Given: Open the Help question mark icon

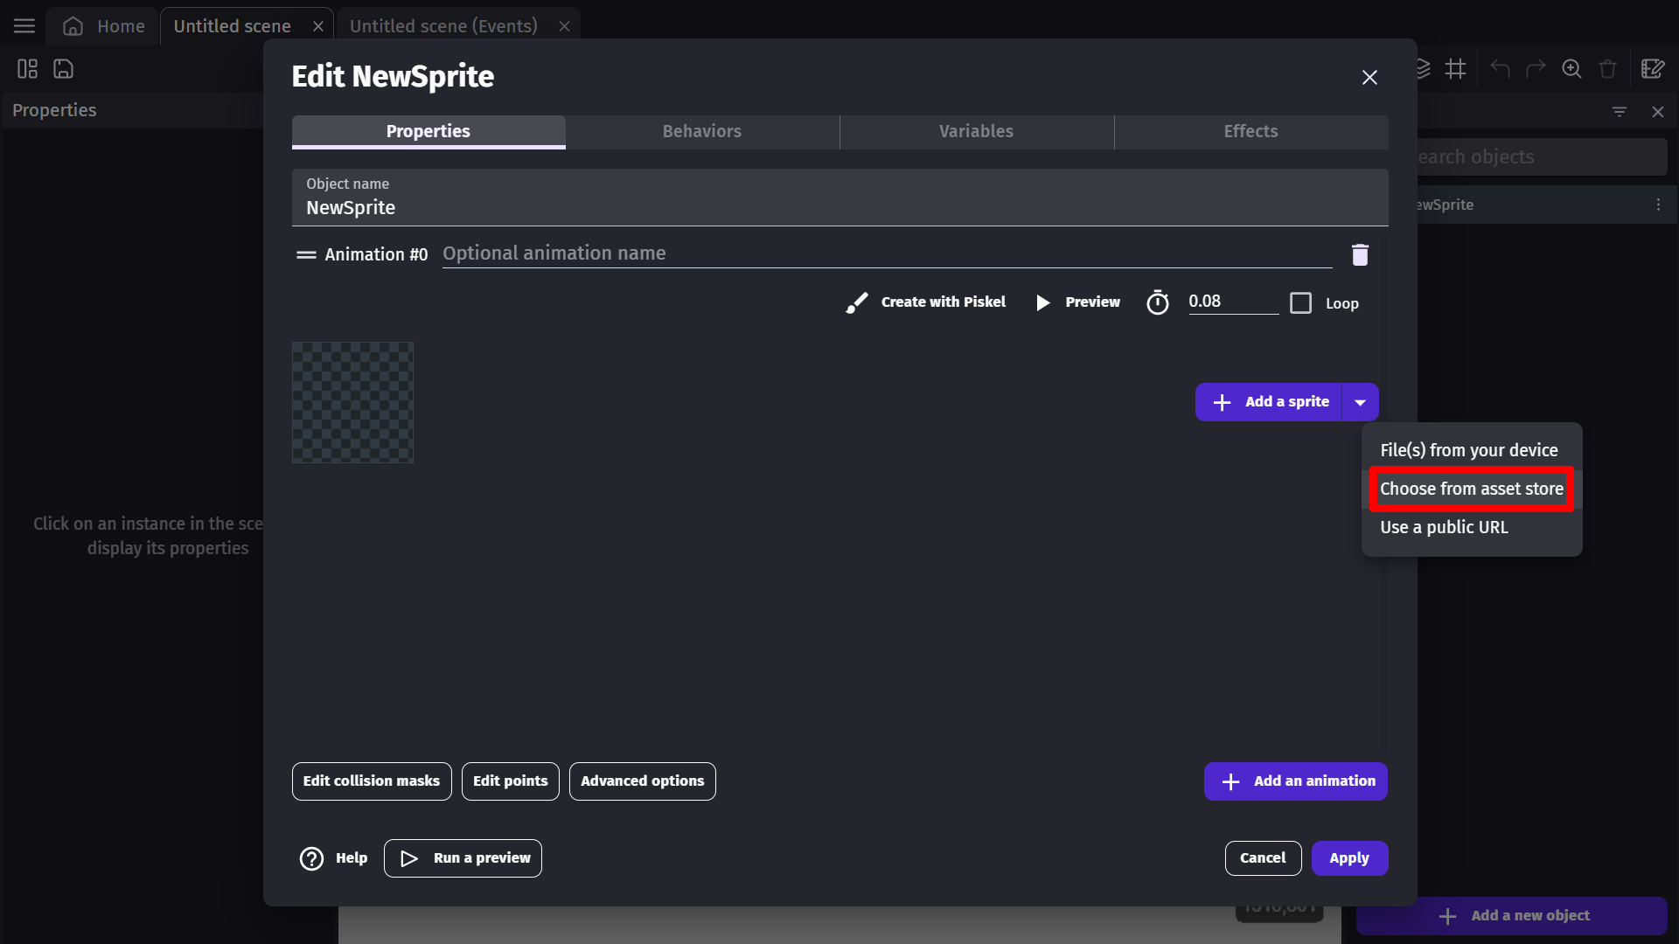Looking at the screenshot, I should click(x=311, y=858).
